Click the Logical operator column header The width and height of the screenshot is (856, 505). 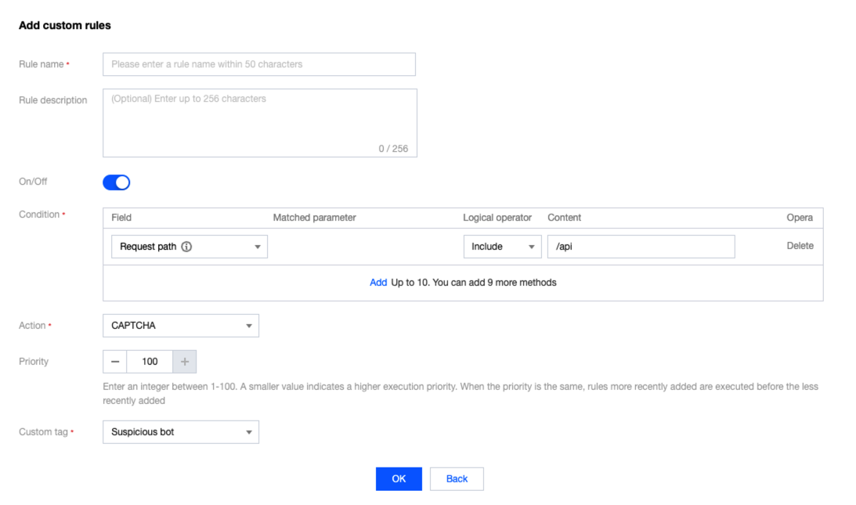(497, 218)
